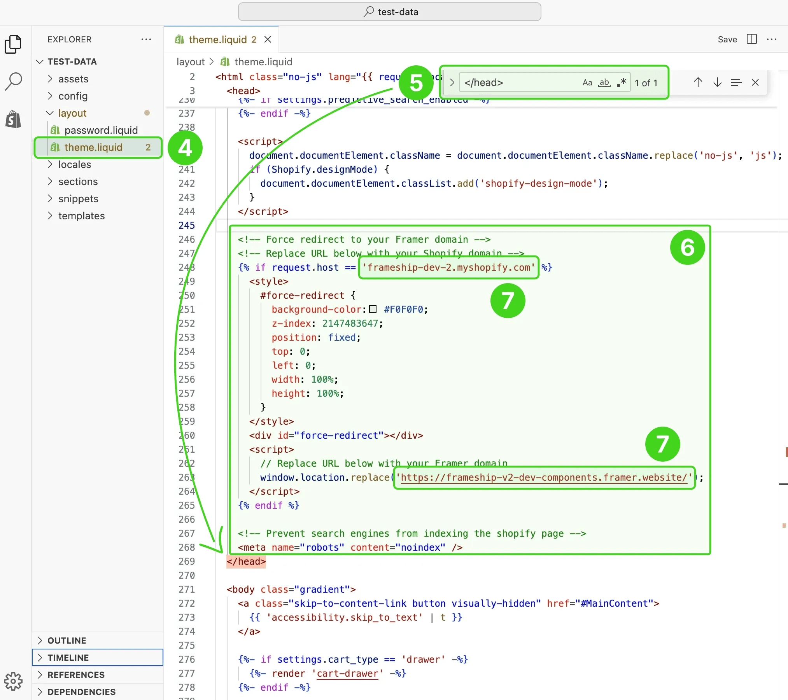788x700 pixels.
Task: Select the theme.liquid editor tab
Action: [x=217, y=40]
